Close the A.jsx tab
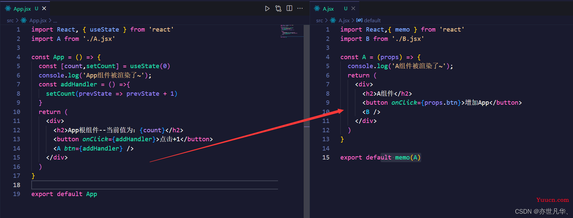Image resolution: width=573 pixels, height=218 pixels. pos(353,9)
